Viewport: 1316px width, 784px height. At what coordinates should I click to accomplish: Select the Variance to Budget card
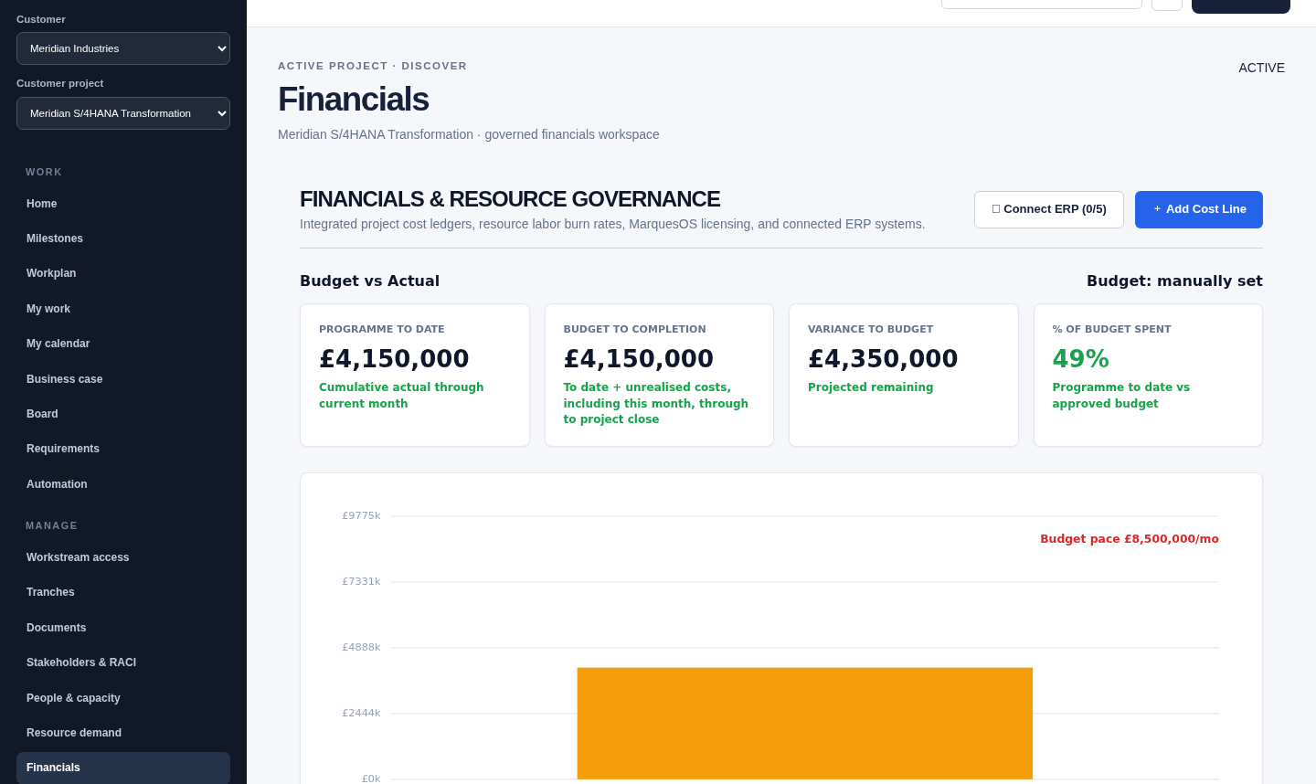point(904,376)
